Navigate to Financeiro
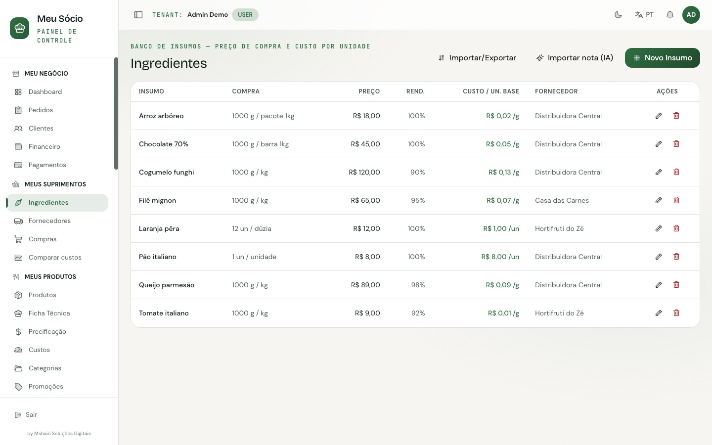The width and height of the screenshot is (712, 445). [x=57, y=147]
